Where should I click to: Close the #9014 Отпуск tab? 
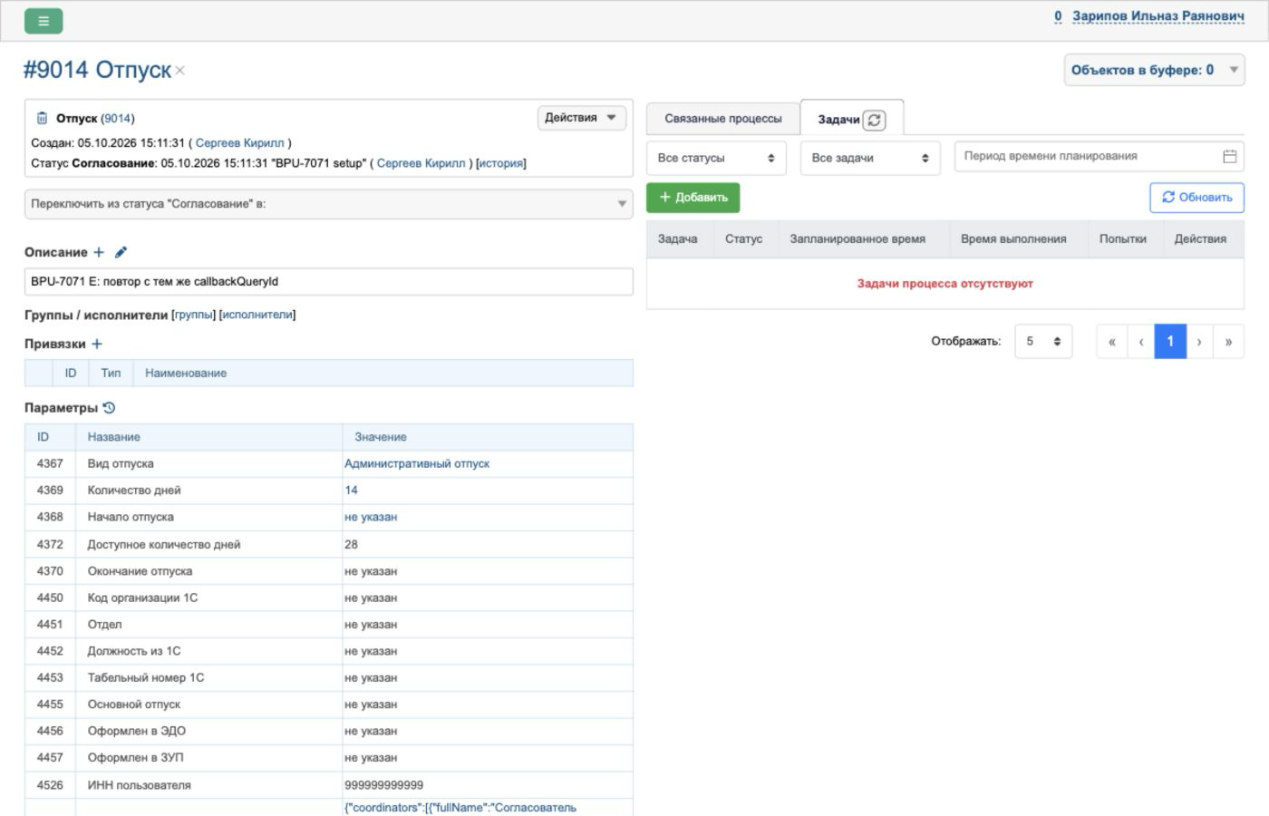pos(179,71)
